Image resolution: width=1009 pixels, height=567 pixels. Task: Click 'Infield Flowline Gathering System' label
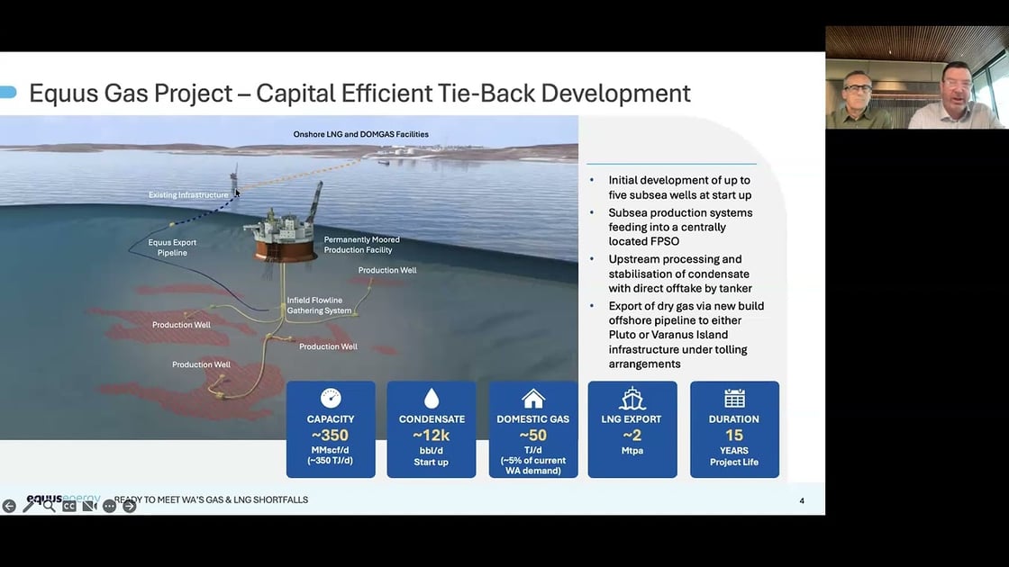(319, 305)
